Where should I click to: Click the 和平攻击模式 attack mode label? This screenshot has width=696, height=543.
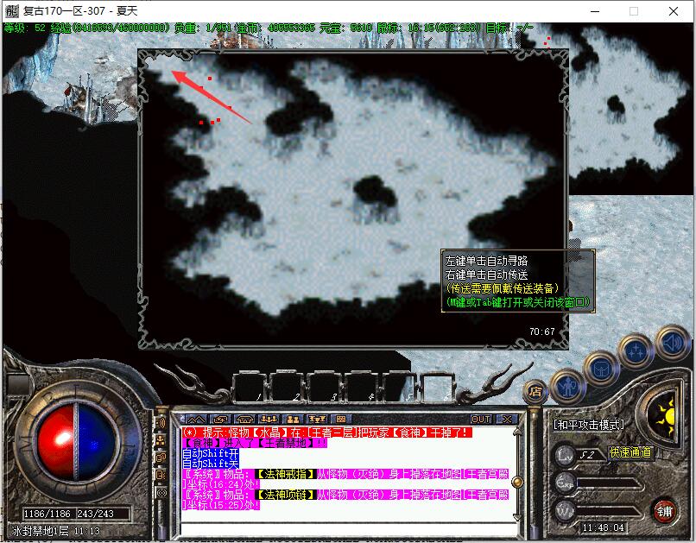pyautogui.click(x=589, y=425)
